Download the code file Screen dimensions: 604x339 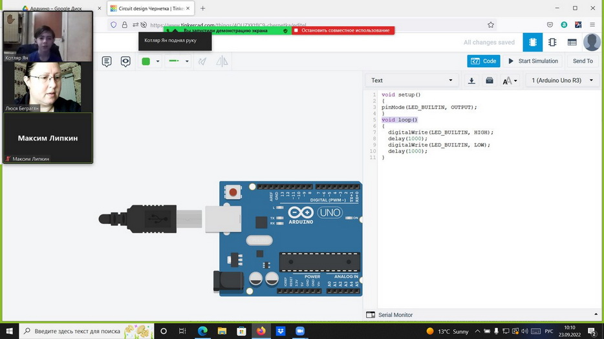pyautogui.click(x=471, y=81)
